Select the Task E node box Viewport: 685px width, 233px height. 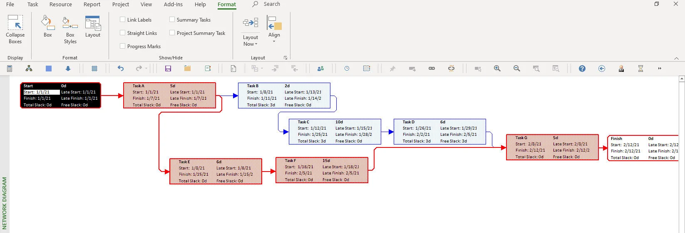(x=216, y=171)
